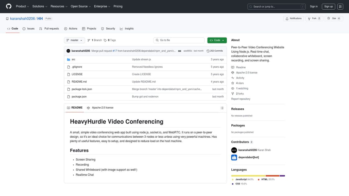
Task: View the 252 Commits history
Action: coord(215,51)
